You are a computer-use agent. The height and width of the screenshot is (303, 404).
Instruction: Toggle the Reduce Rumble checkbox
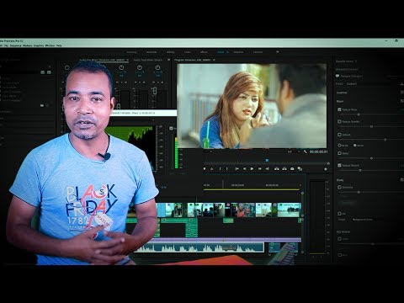(x=339, y=121)
